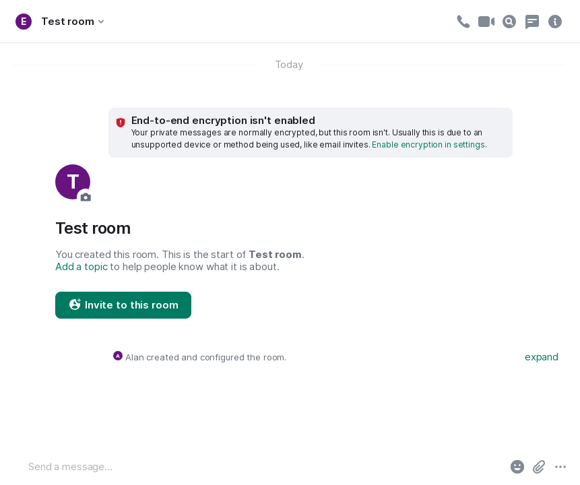Open room search in the header
The height and width of the screenshot is (485, 580).
(x=509, y=22)
